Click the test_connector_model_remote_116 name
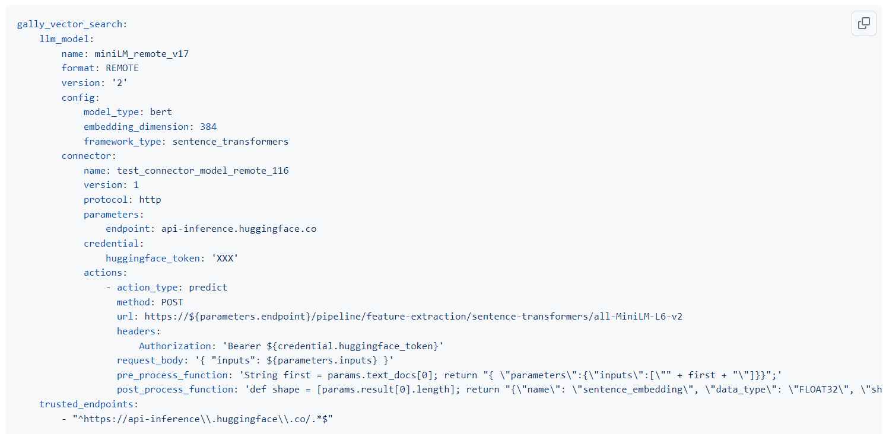The height and width of the screenshot is (434, 886). (x=202, y=171)
